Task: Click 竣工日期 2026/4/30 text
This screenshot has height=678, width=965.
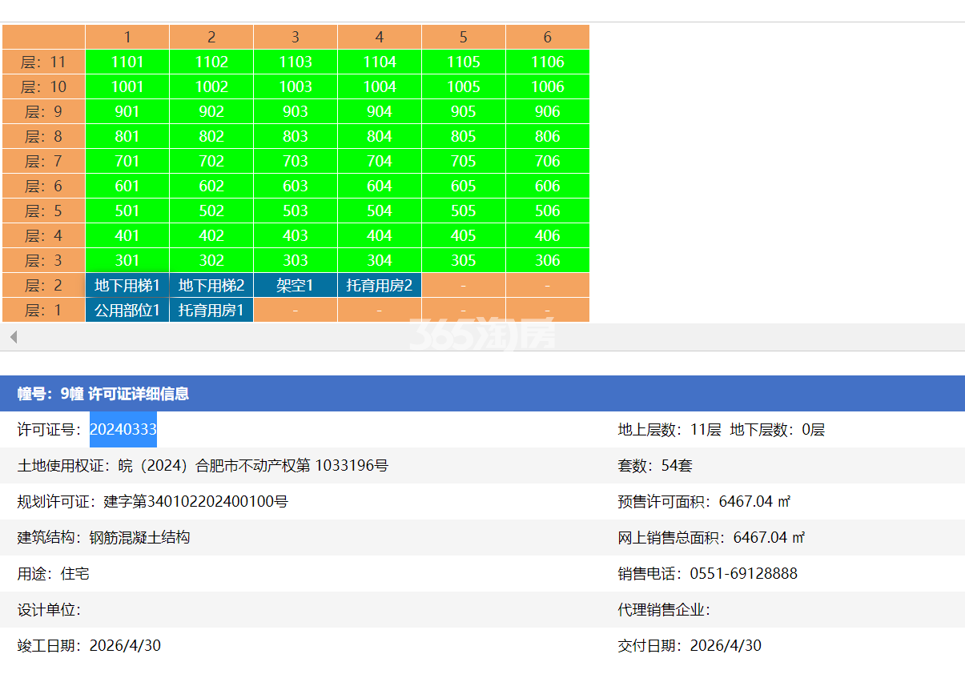Action: coord(89,646)
